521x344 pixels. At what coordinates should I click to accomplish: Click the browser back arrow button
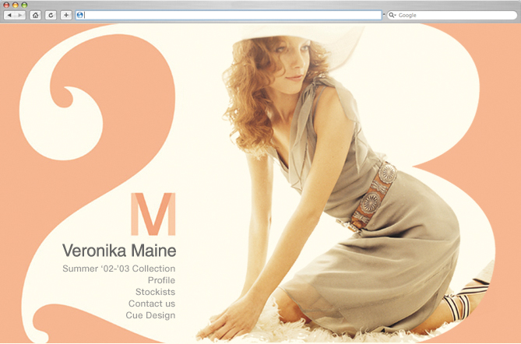coord(10,15)
